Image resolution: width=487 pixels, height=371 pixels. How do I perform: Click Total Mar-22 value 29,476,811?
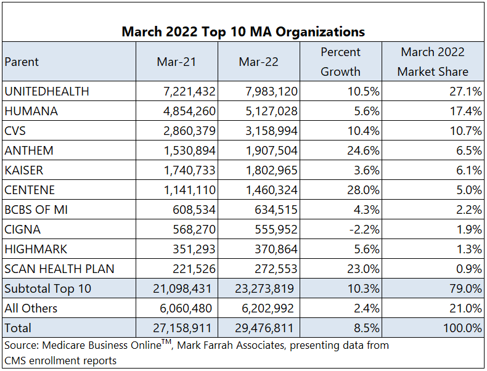point(264,328)
